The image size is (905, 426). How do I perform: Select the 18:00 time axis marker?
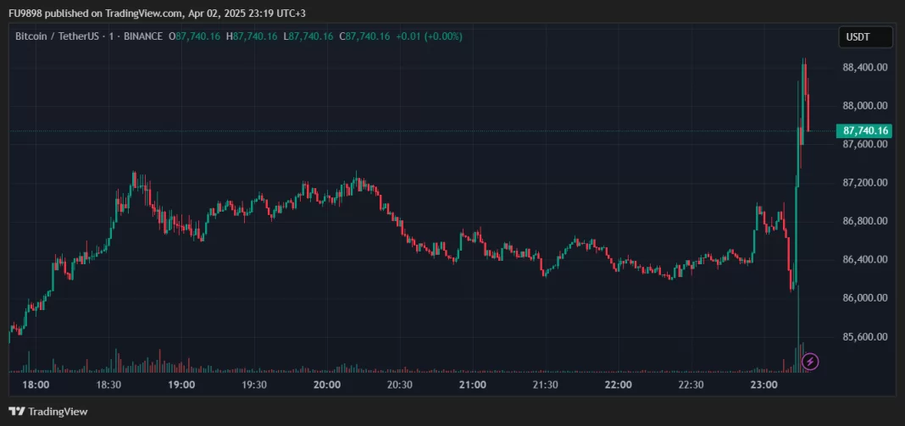[x=36, y=385]
